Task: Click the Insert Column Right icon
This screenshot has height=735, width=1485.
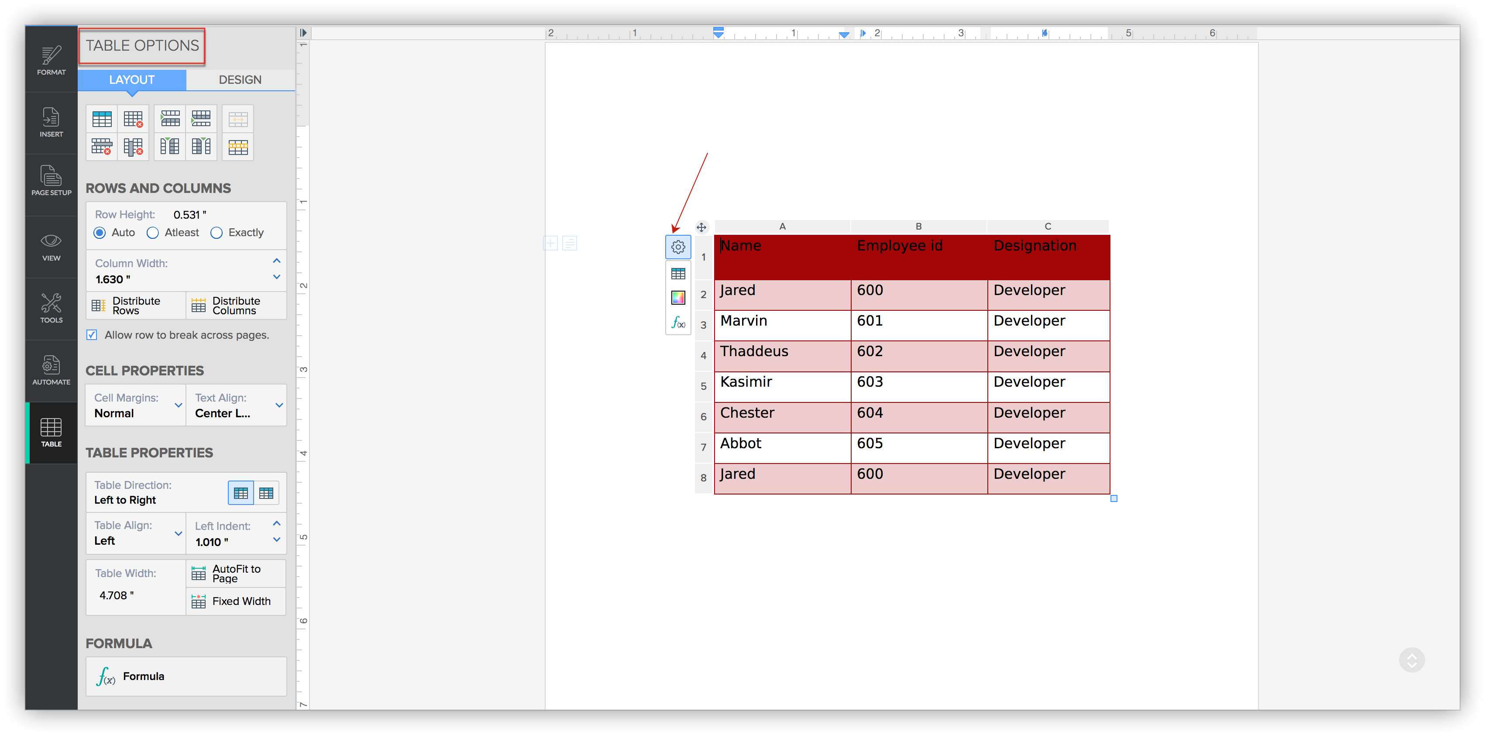Action: click(x=201, y=147)
